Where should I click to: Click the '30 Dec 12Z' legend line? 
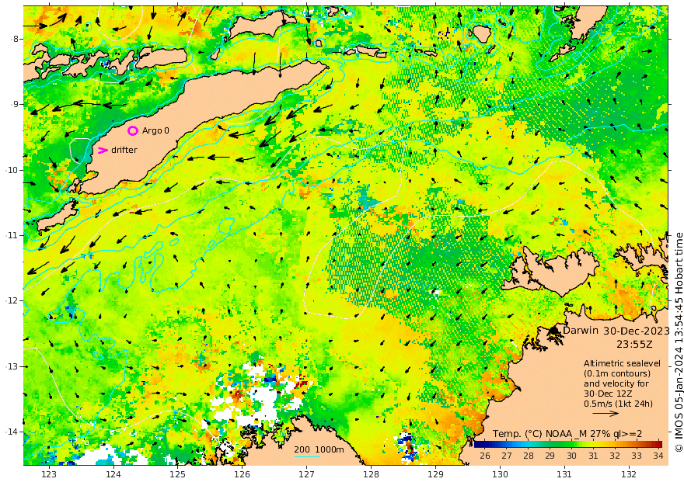(x=608, y=394)
